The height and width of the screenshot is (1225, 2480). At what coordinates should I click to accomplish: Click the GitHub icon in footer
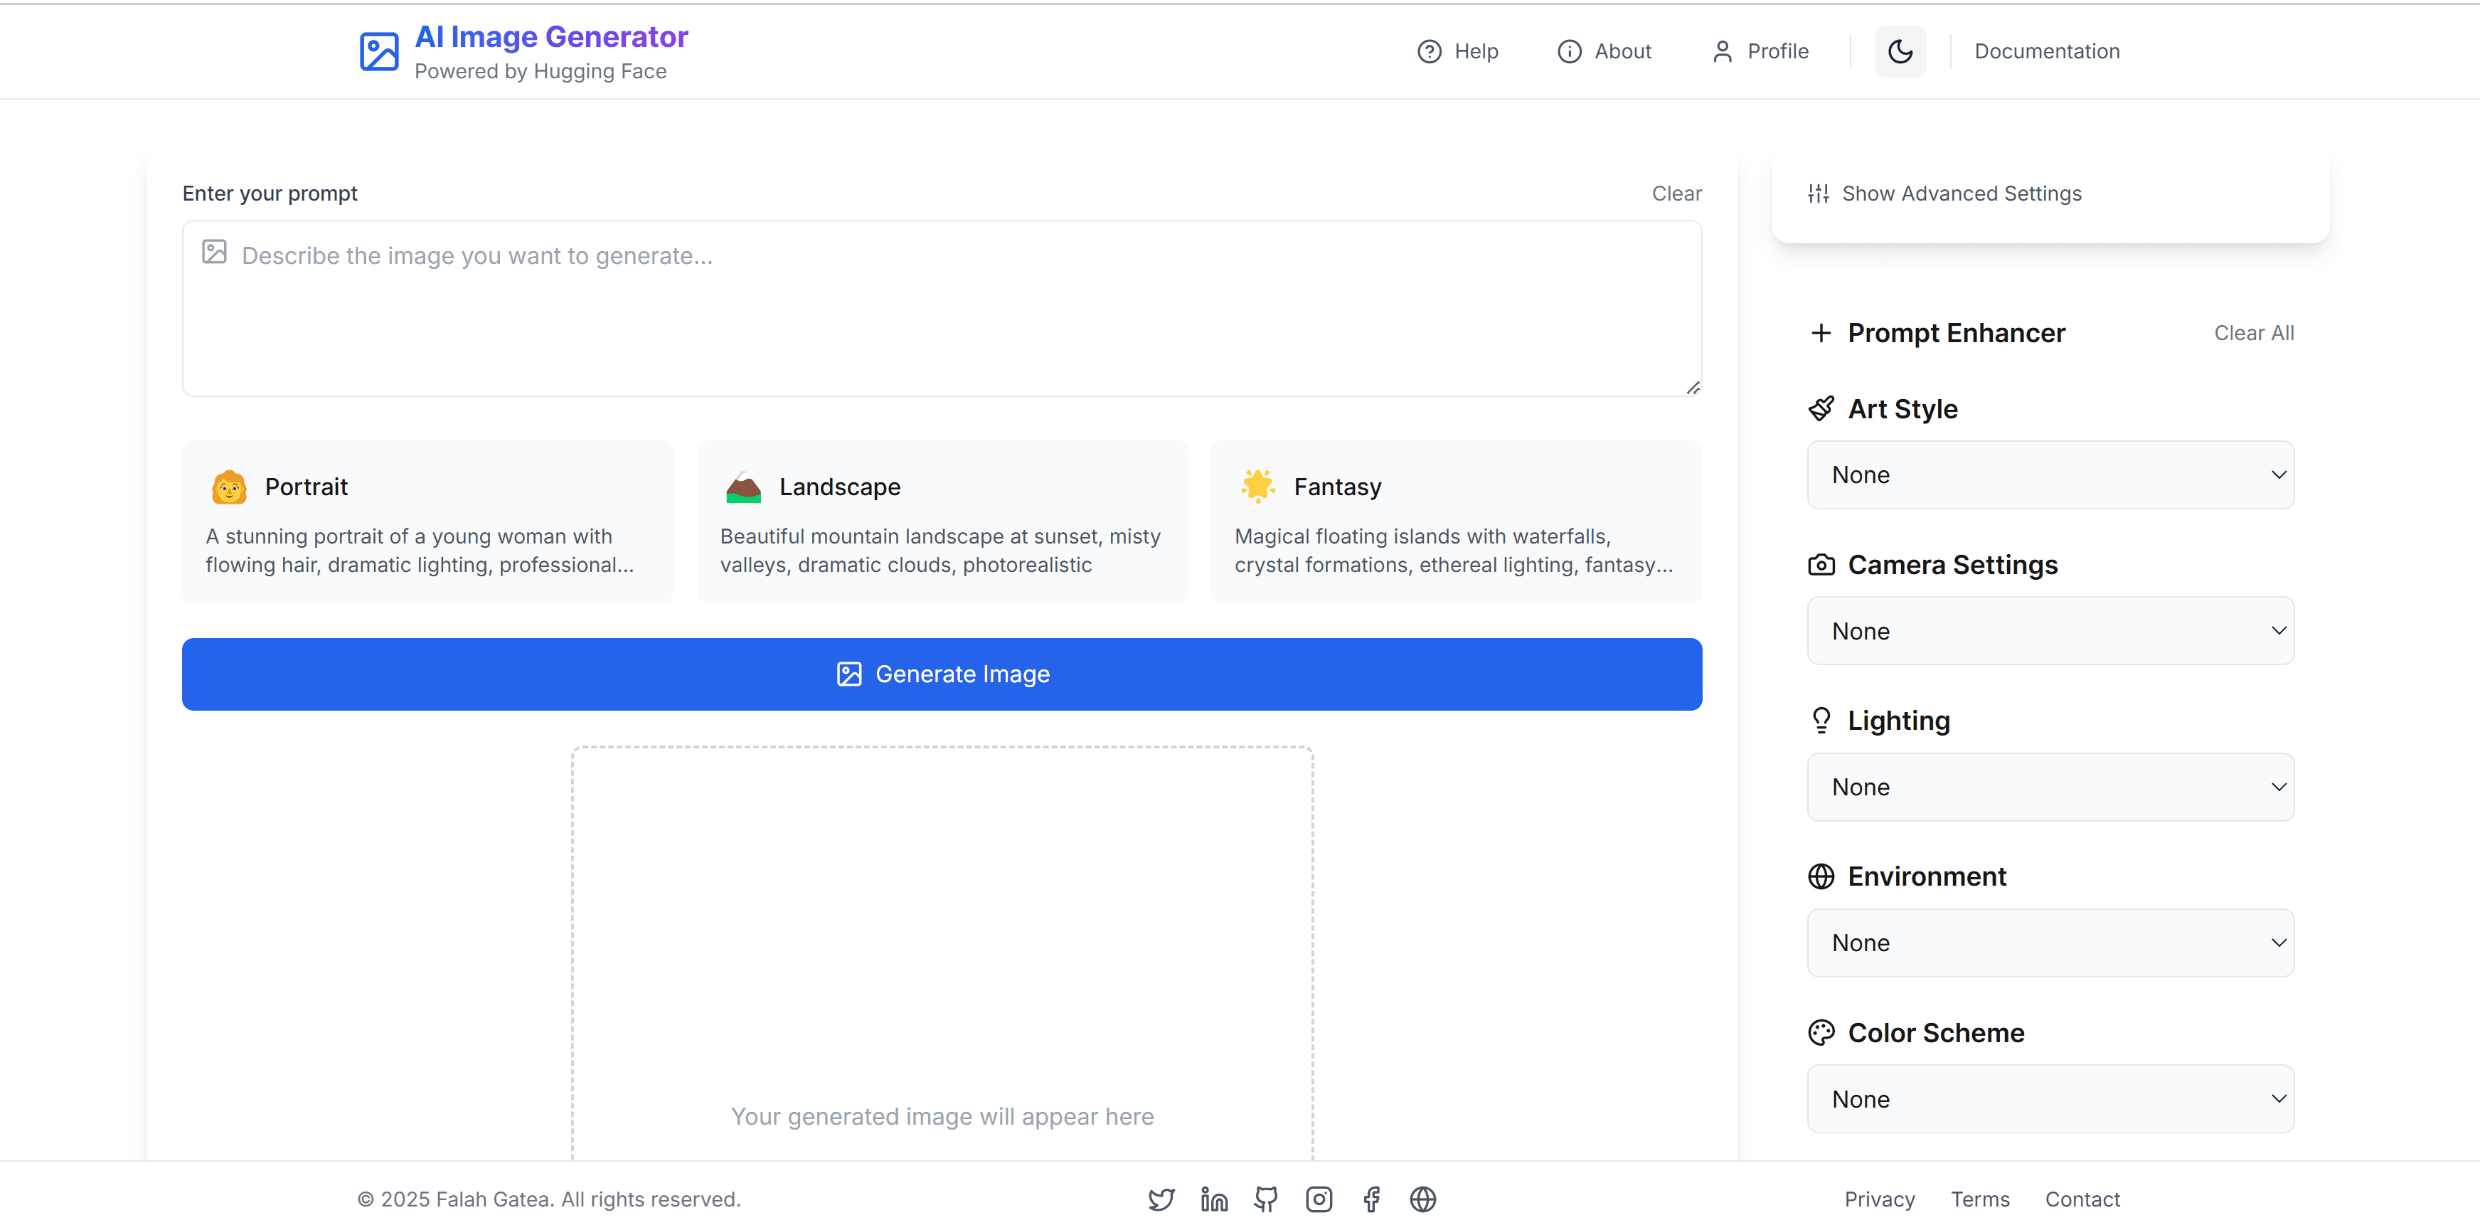(x=1266, y=1199)
